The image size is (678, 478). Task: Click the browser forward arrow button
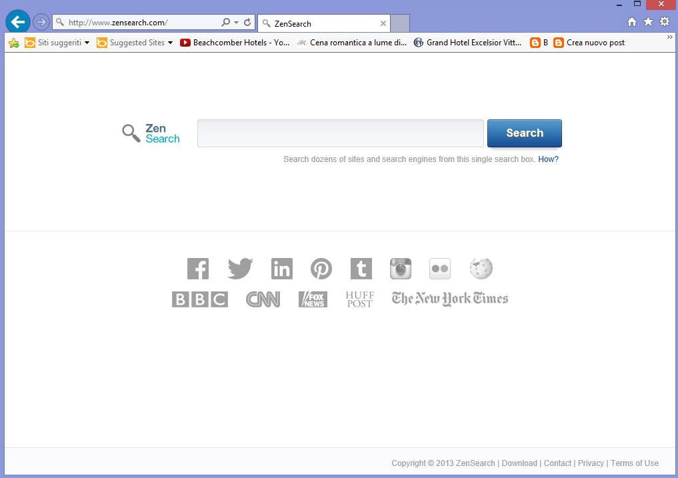click(41, 21)
